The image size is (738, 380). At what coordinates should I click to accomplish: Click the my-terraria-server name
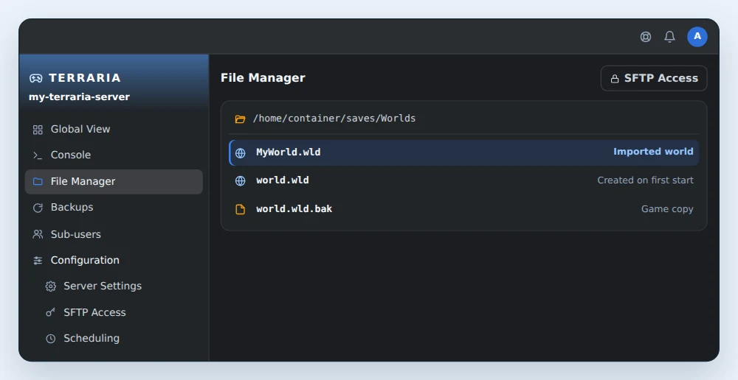pos(79,97)
